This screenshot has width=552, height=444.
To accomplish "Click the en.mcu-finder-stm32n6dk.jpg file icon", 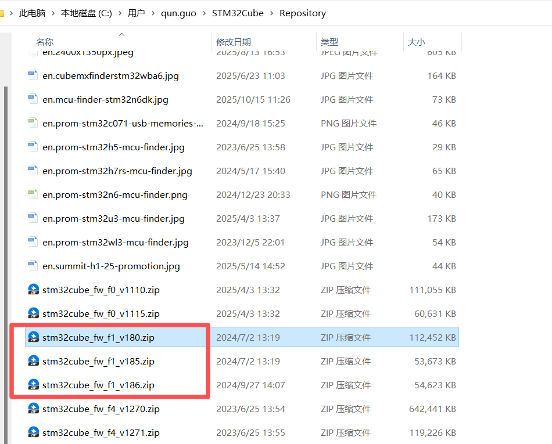I will (33, 99).
